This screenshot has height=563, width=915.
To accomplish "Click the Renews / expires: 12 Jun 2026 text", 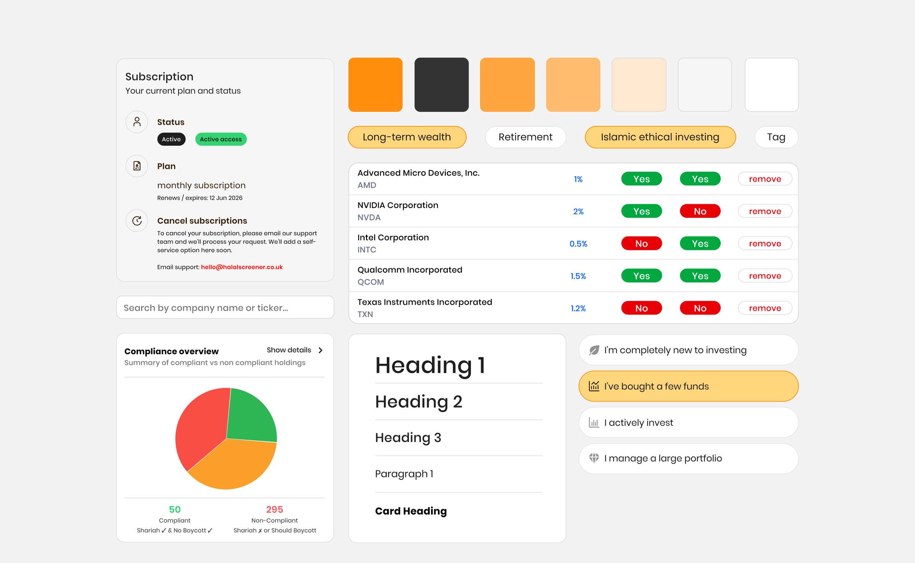I will pyautogui.click(x=199, y=198).
